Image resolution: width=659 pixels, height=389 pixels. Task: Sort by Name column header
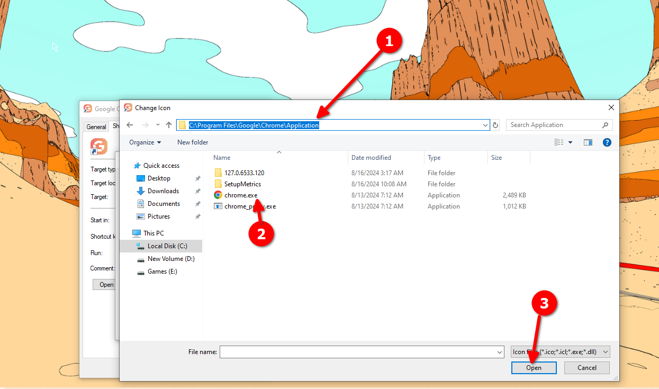(x=222, y=158)
